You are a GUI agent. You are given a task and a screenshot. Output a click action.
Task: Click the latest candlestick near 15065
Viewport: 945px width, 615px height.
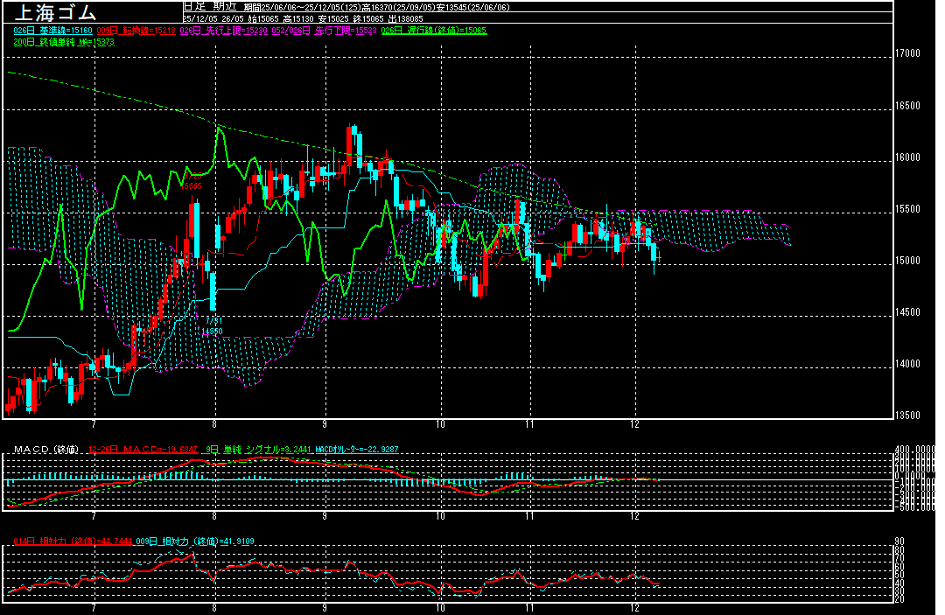coord(656,252)
